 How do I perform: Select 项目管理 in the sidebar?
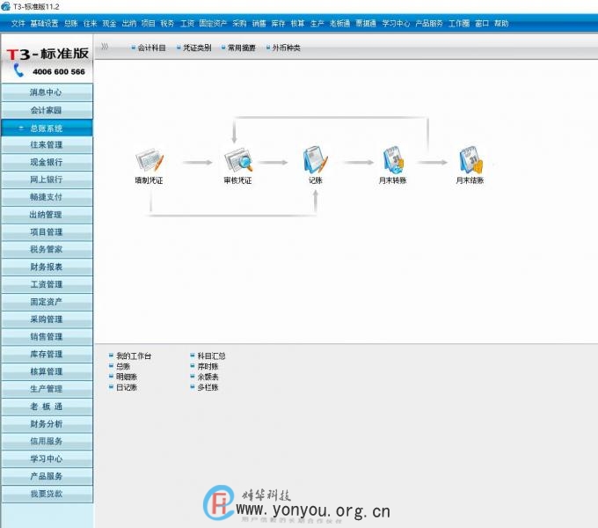pyautogui.click(x=47, y=232)
